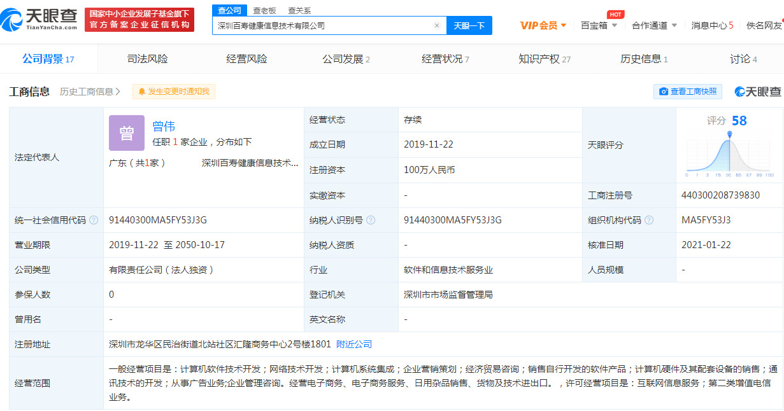Click 天眼一下 search button
Screen dimensions: 784x411
469,25
